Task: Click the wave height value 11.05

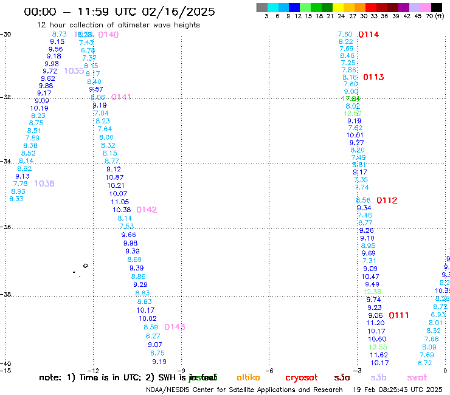Action: (120, 202)
